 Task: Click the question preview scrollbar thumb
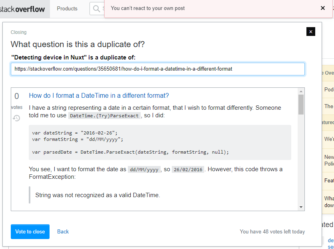coord(301,104)
